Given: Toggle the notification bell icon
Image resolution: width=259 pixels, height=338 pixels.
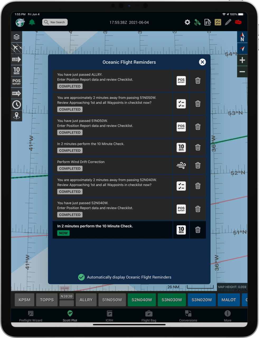Looking at the screenshot, I should [32, 22].
